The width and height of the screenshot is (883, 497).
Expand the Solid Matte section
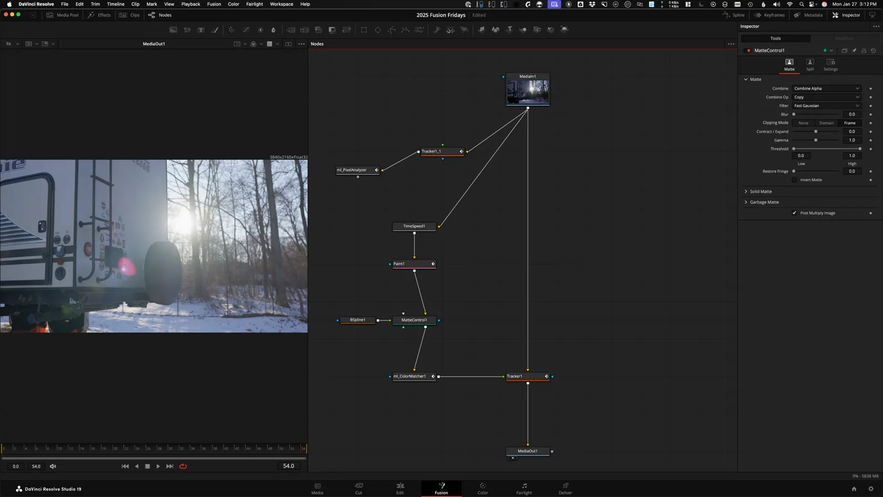point(746,192)
